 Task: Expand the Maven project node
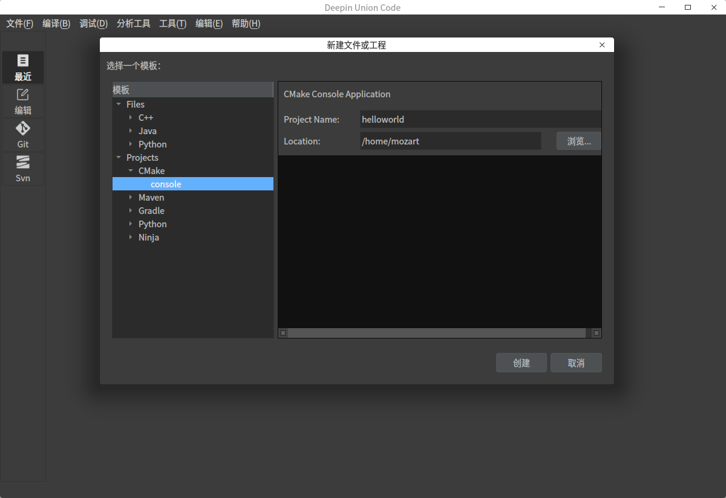(131, 198)
